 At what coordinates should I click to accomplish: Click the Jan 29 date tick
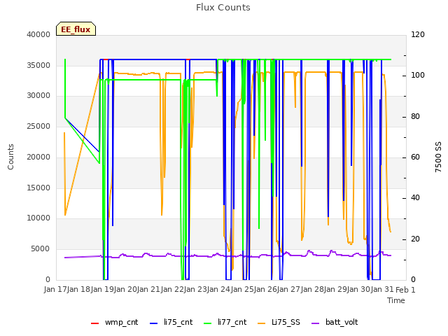[335, 289]
